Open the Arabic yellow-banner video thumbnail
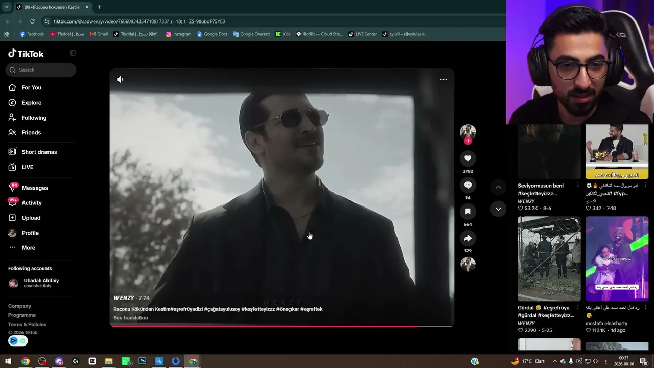This screenshot has height=368, width=654. coord(617,152)
